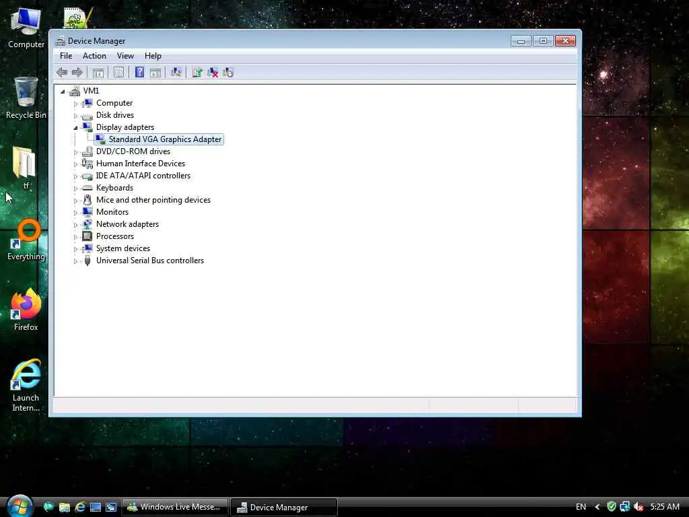Show hidden tray icons arrow
This screenshot has height=517, width=689.
pyautogui.click(x=597, y=507)
